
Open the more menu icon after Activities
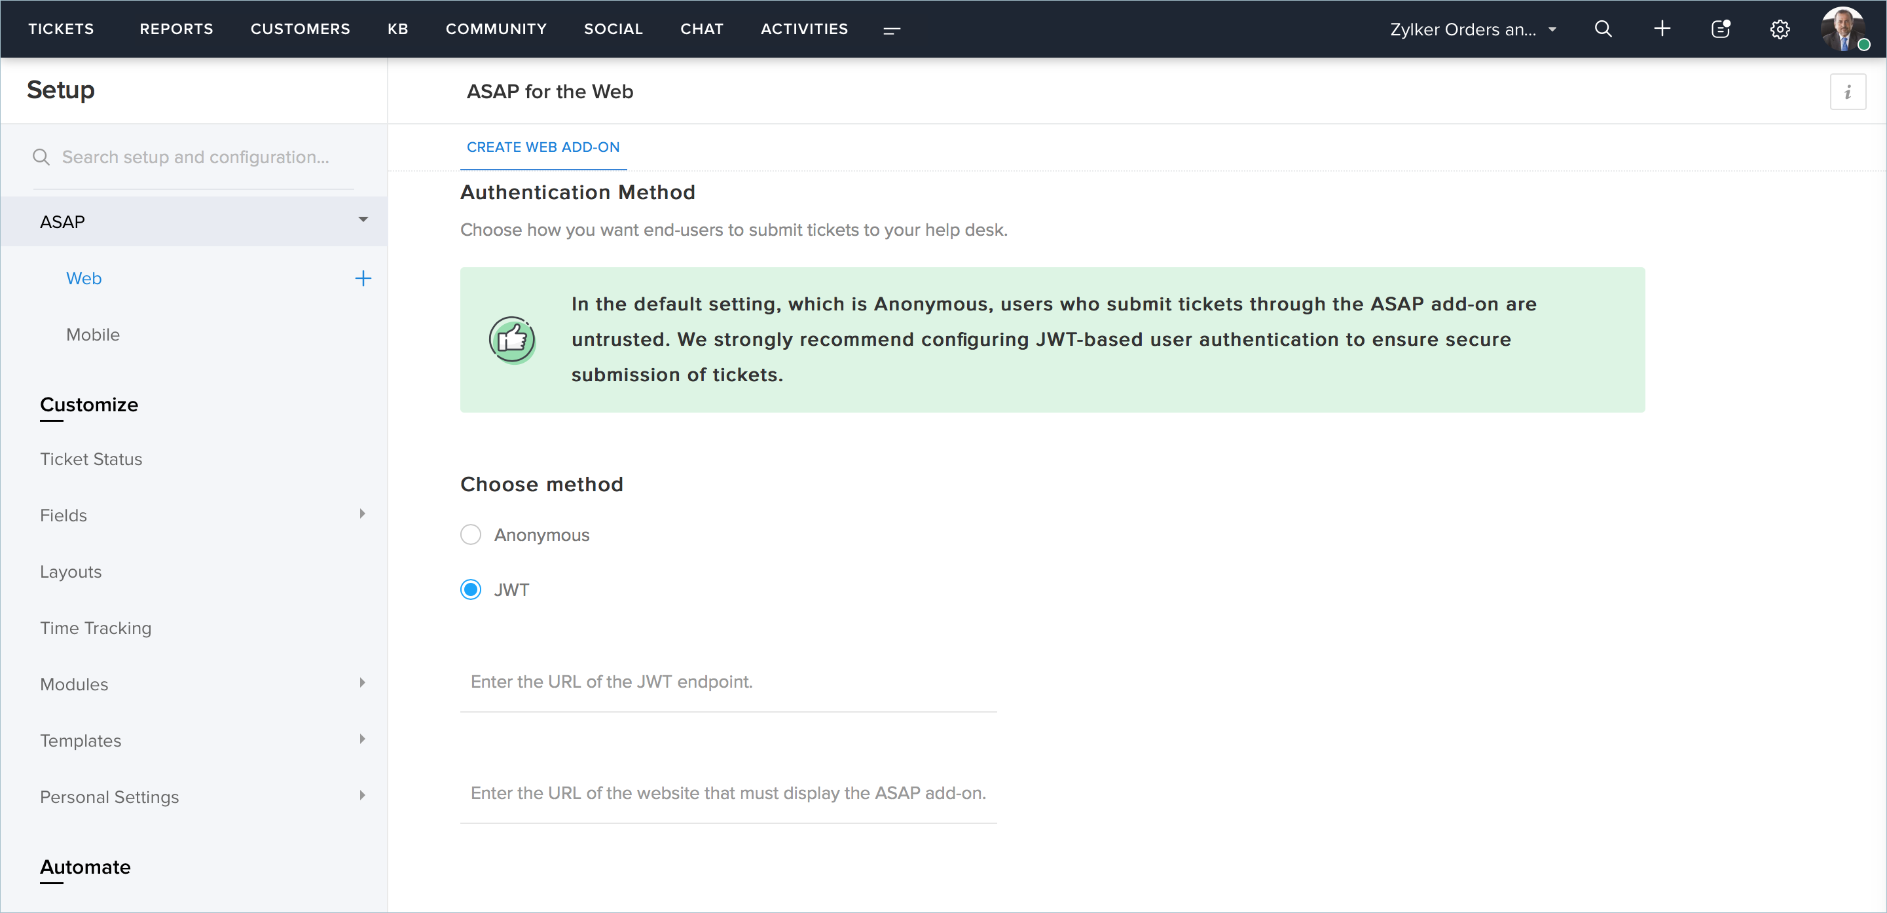(890, 30)
